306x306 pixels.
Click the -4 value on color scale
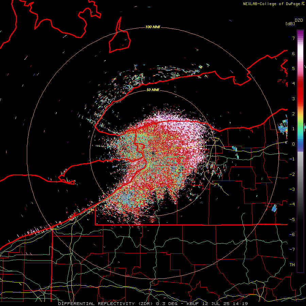(292, 204)
